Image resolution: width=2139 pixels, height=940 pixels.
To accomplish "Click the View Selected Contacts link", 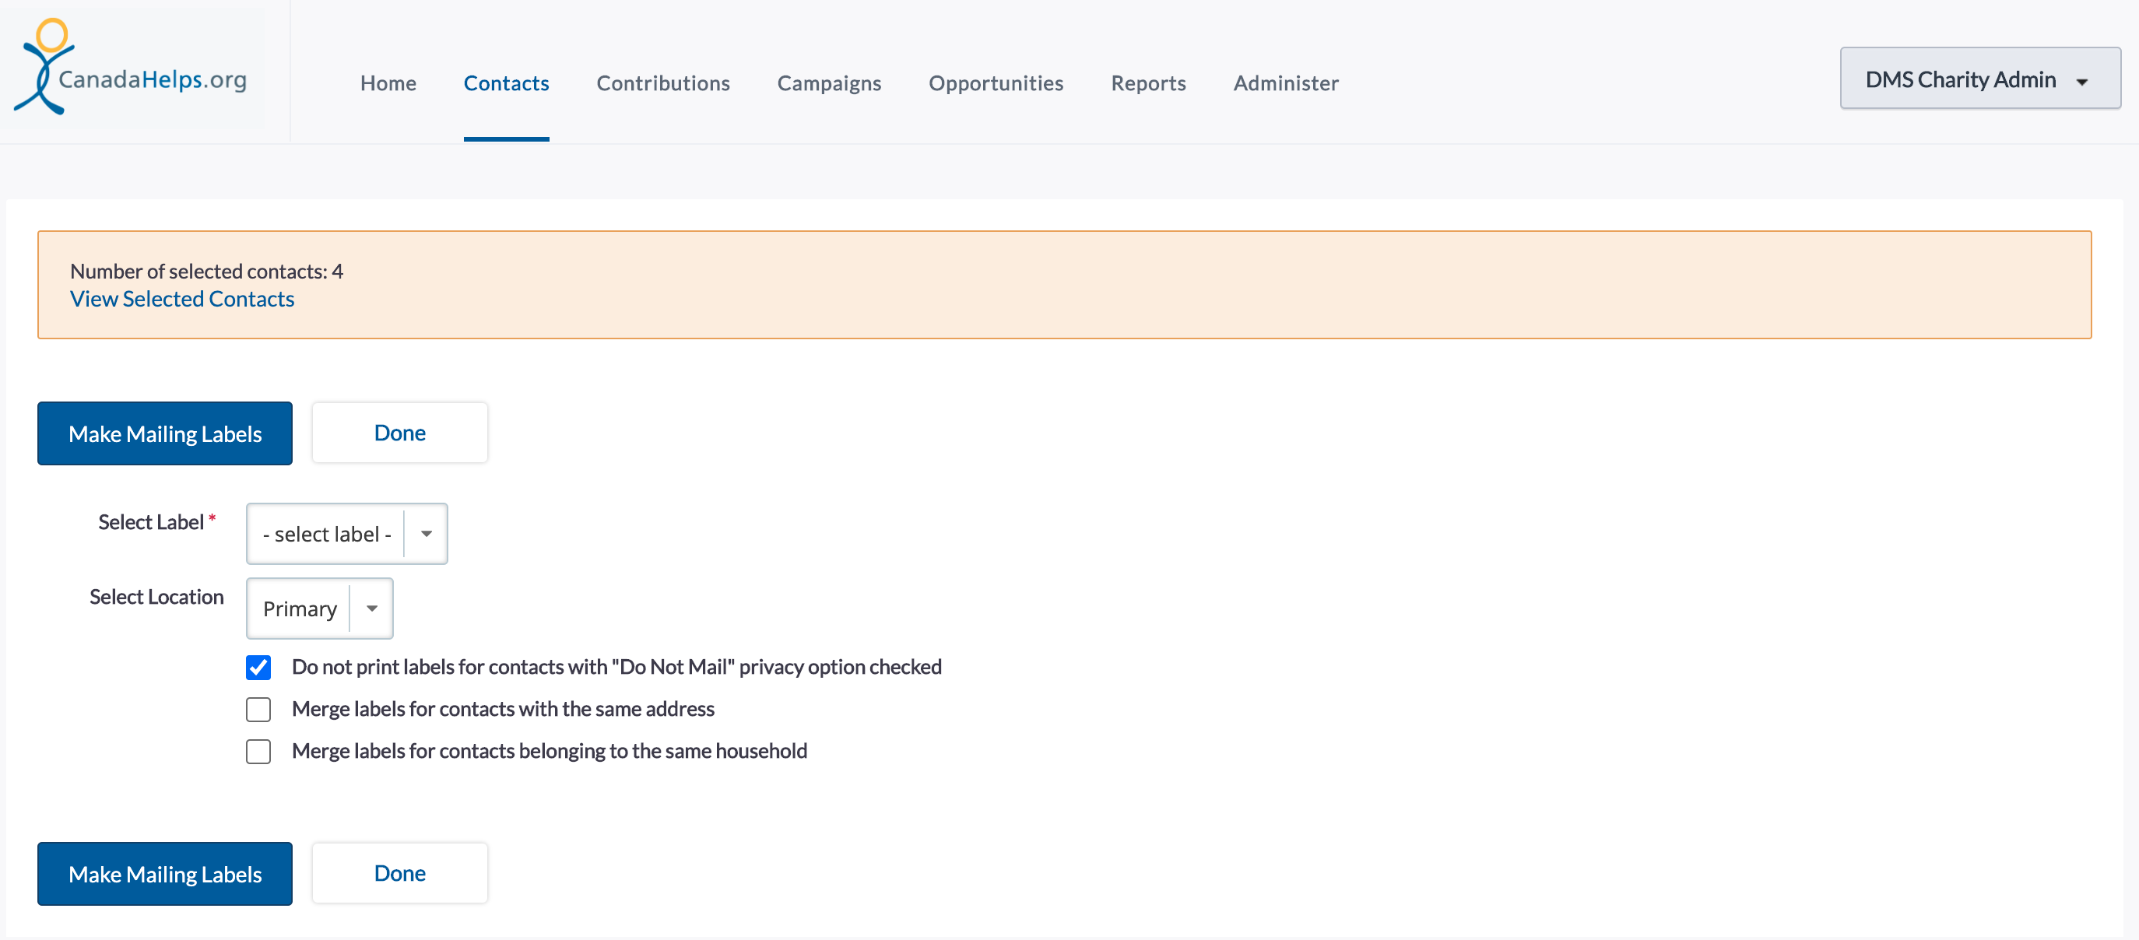I will 182,299.
